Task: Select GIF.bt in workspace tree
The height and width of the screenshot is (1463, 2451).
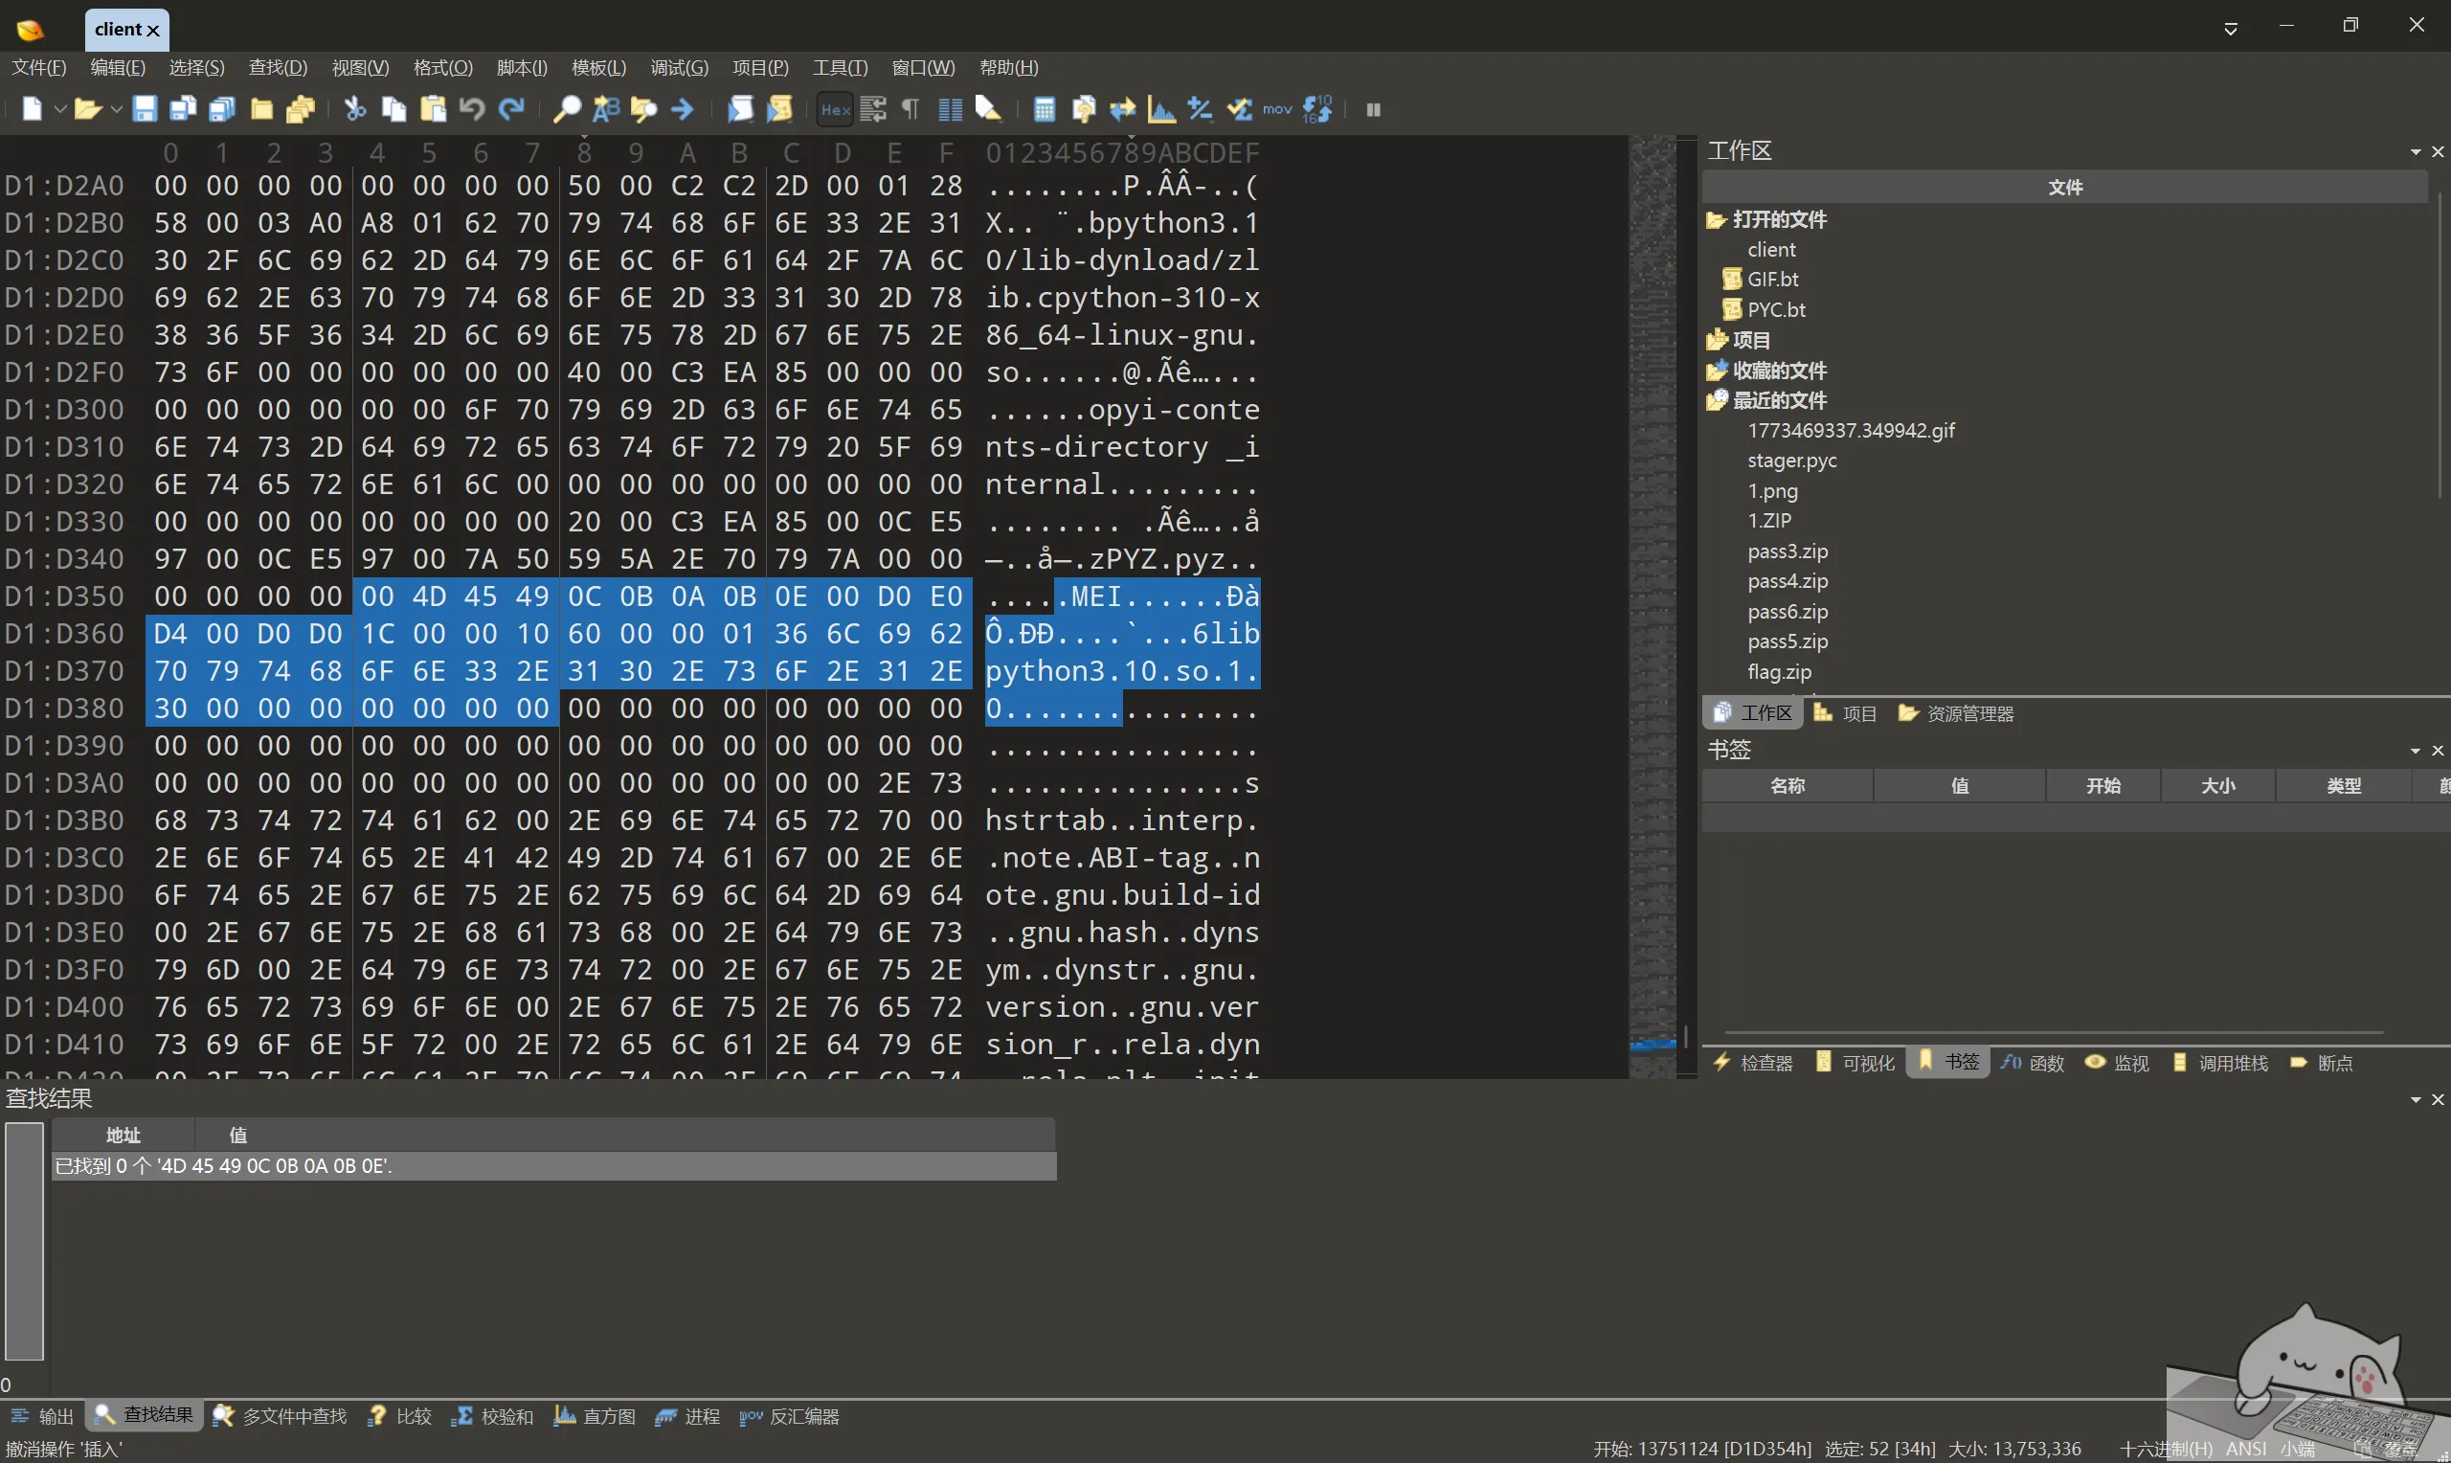Action: (1772, 279)
